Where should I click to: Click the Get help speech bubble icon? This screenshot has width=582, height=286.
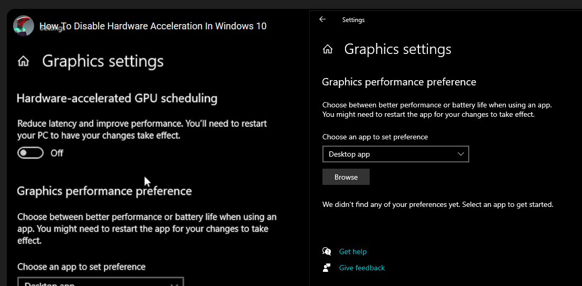click(x=327, y=251)
